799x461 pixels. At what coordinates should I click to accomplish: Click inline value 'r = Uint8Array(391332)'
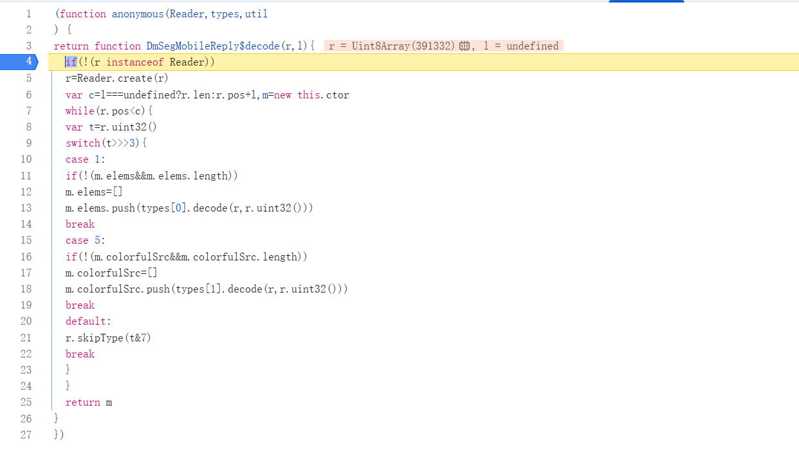point(392,46)
